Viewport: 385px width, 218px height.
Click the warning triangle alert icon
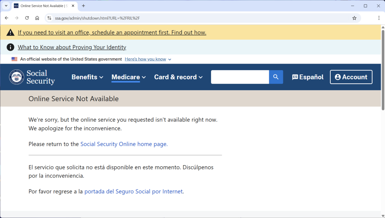pos(10,32)
